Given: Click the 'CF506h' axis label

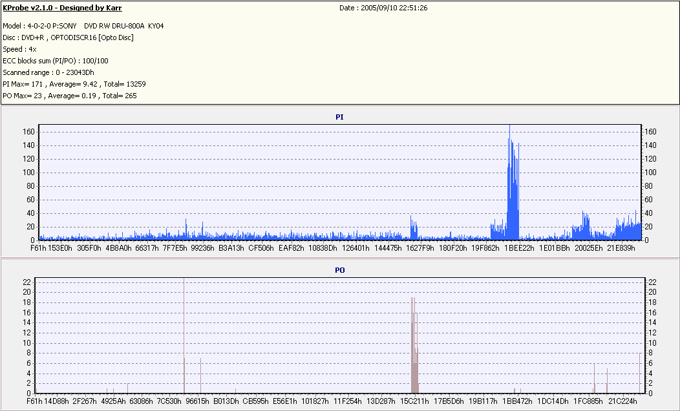Looking at the screenshot, I should [261, 248].
